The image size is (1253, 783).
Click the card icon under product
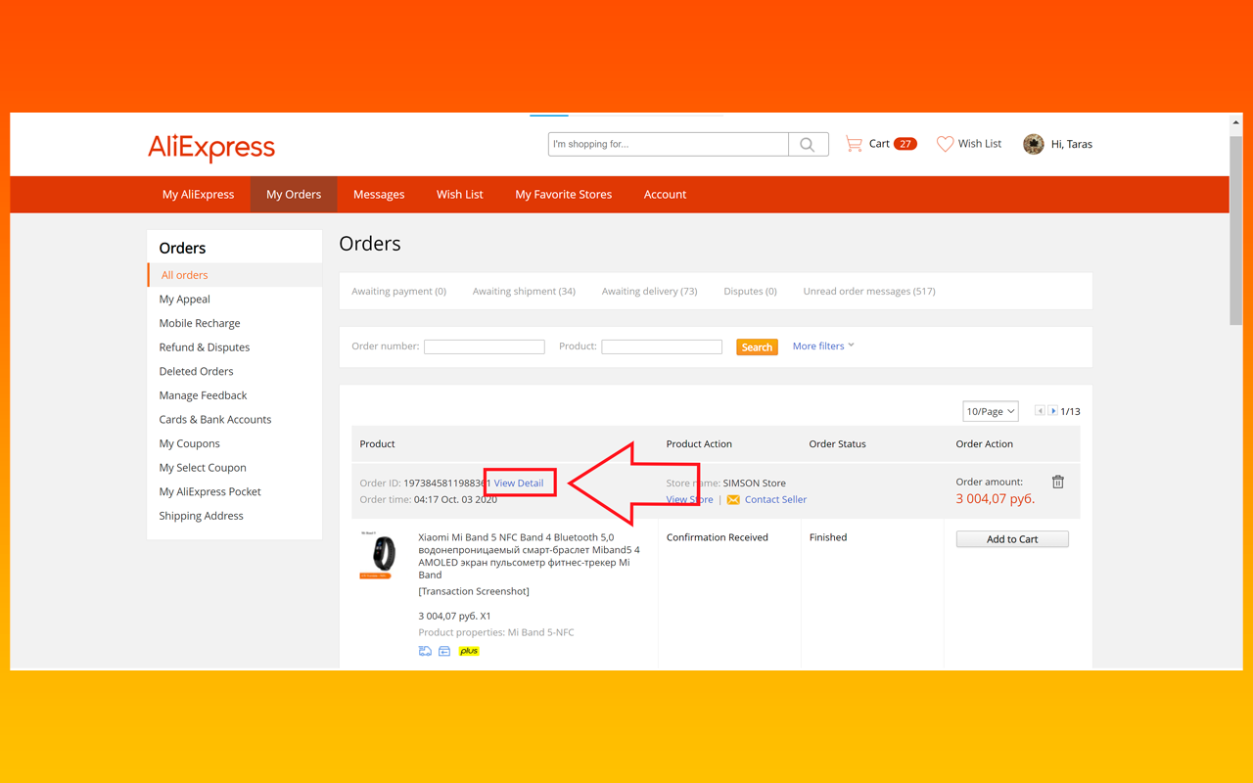click(444, 651)
